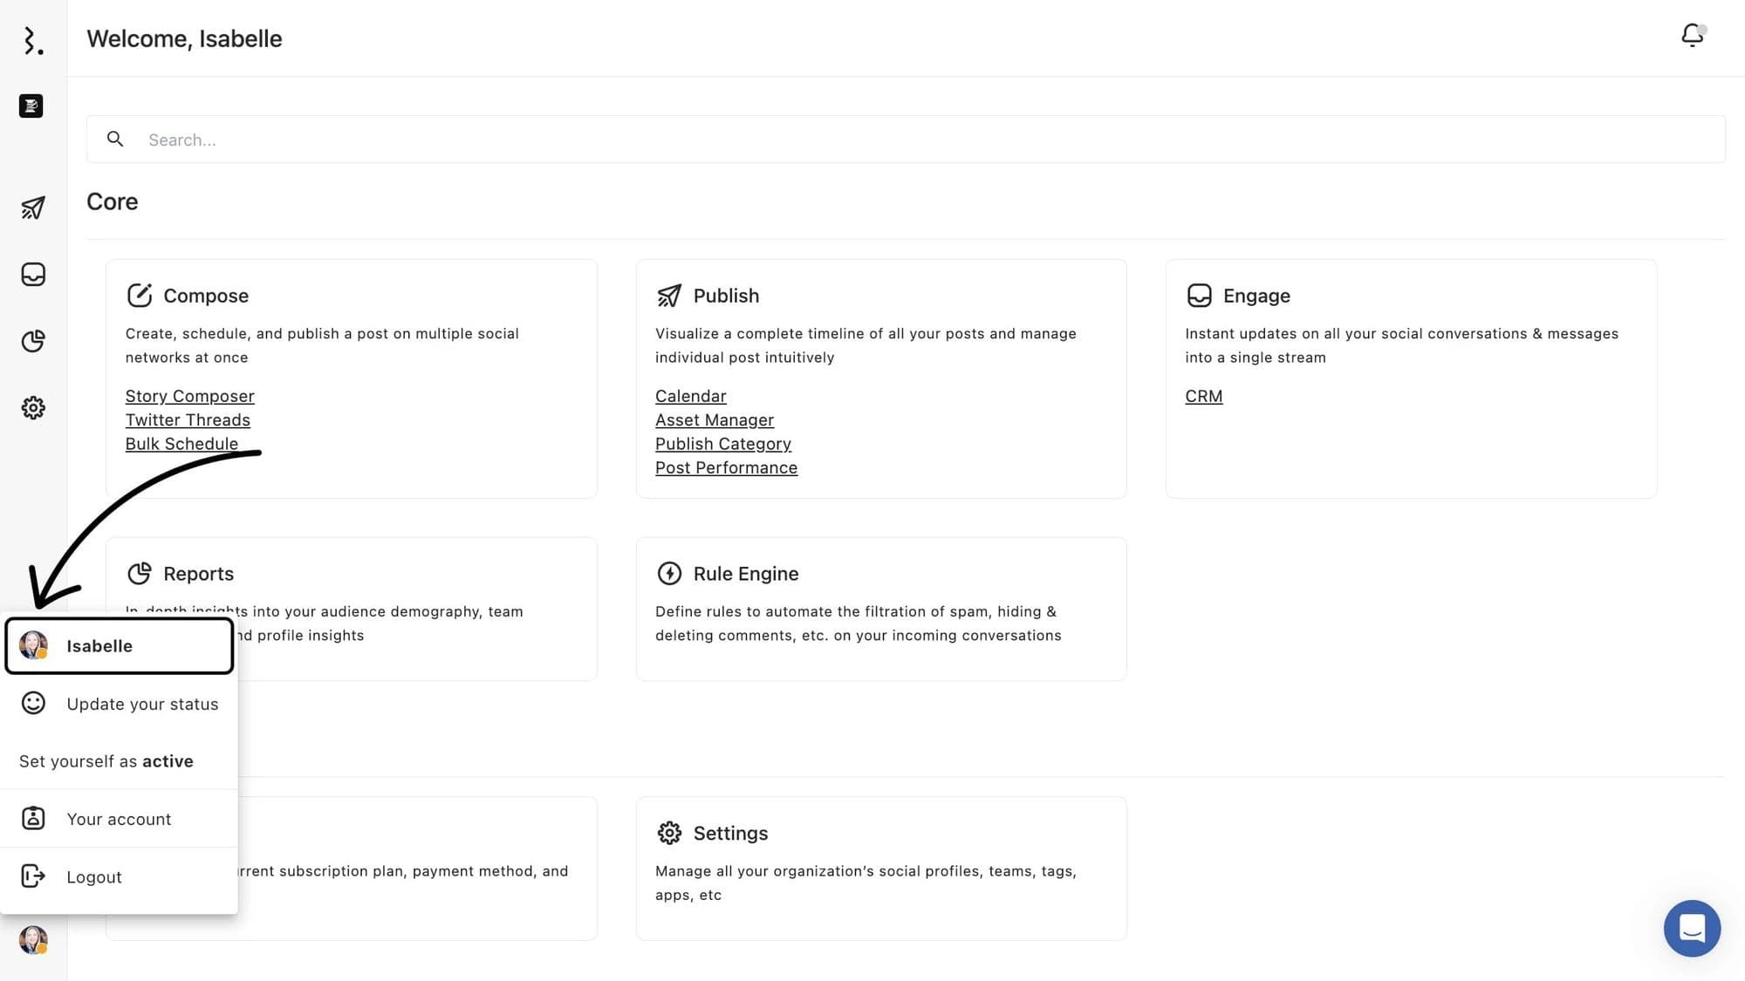Viewport: 1745px width, 981px height.
Task: Click the live chat support button
Action: 1691,929
